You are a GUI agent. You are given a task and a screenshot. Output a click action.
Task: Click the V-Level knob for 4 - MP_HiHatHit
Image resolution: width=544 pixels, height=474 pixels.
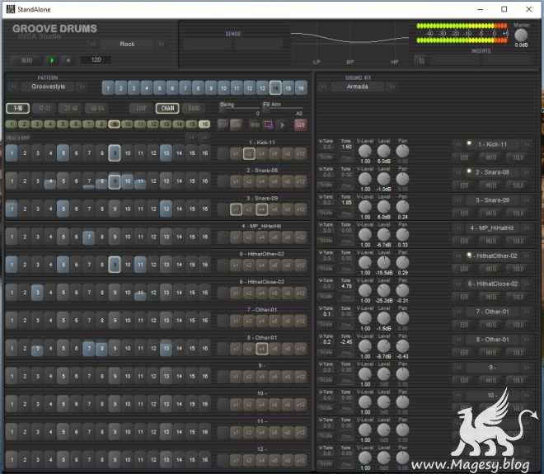(364, 235)
